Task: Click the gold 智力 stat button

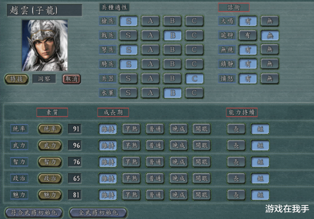Action: pos(50,162)
